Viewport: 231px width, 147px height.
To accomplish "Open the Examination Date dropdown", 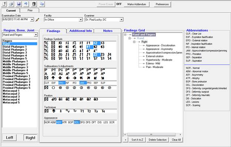I will tap(32, 20).
